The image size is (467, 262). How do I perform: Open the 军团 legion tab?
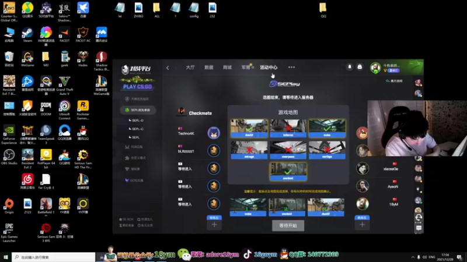coord(246,68)
